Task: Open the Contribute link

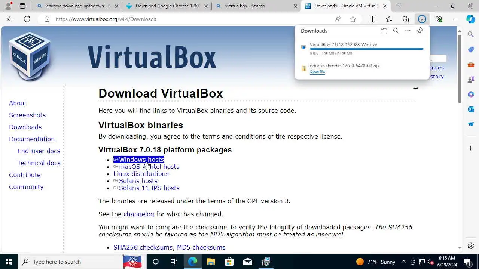Action: click(25, 175)
